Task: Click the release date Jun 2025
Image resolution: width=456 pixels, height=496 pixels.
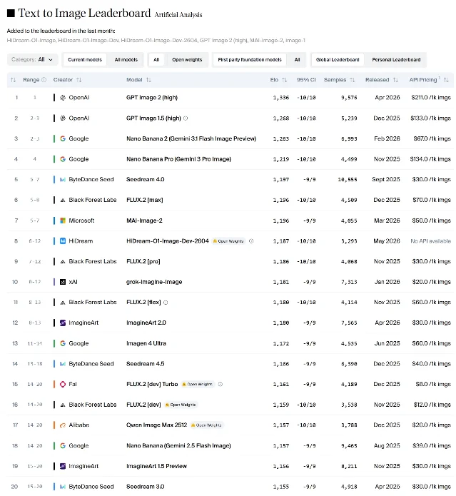Action: coord(387,343)
